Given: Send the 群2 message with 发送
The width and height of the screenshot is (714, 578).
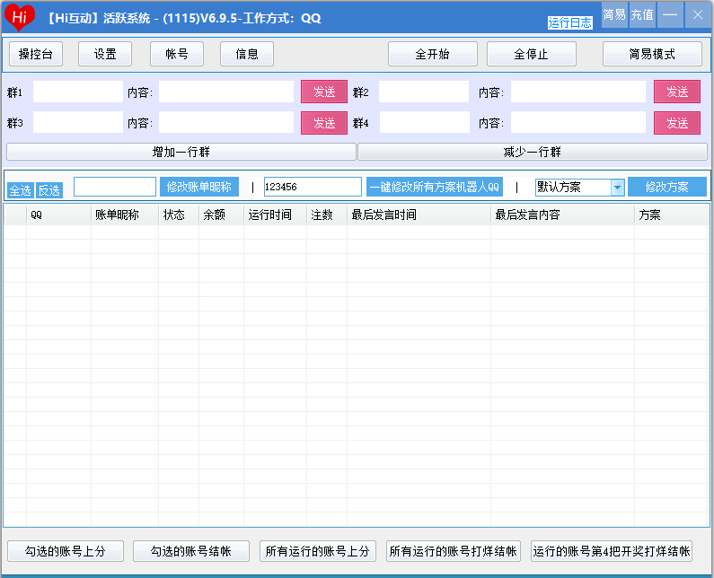Looking at the screenshot, I should coord(677,92).
